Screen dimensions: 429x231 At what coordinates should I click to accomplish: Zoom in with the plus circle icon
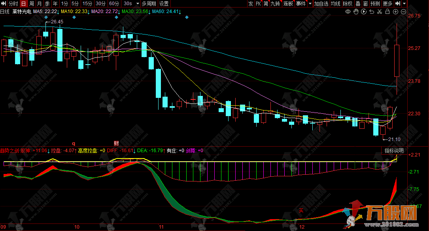396,12
